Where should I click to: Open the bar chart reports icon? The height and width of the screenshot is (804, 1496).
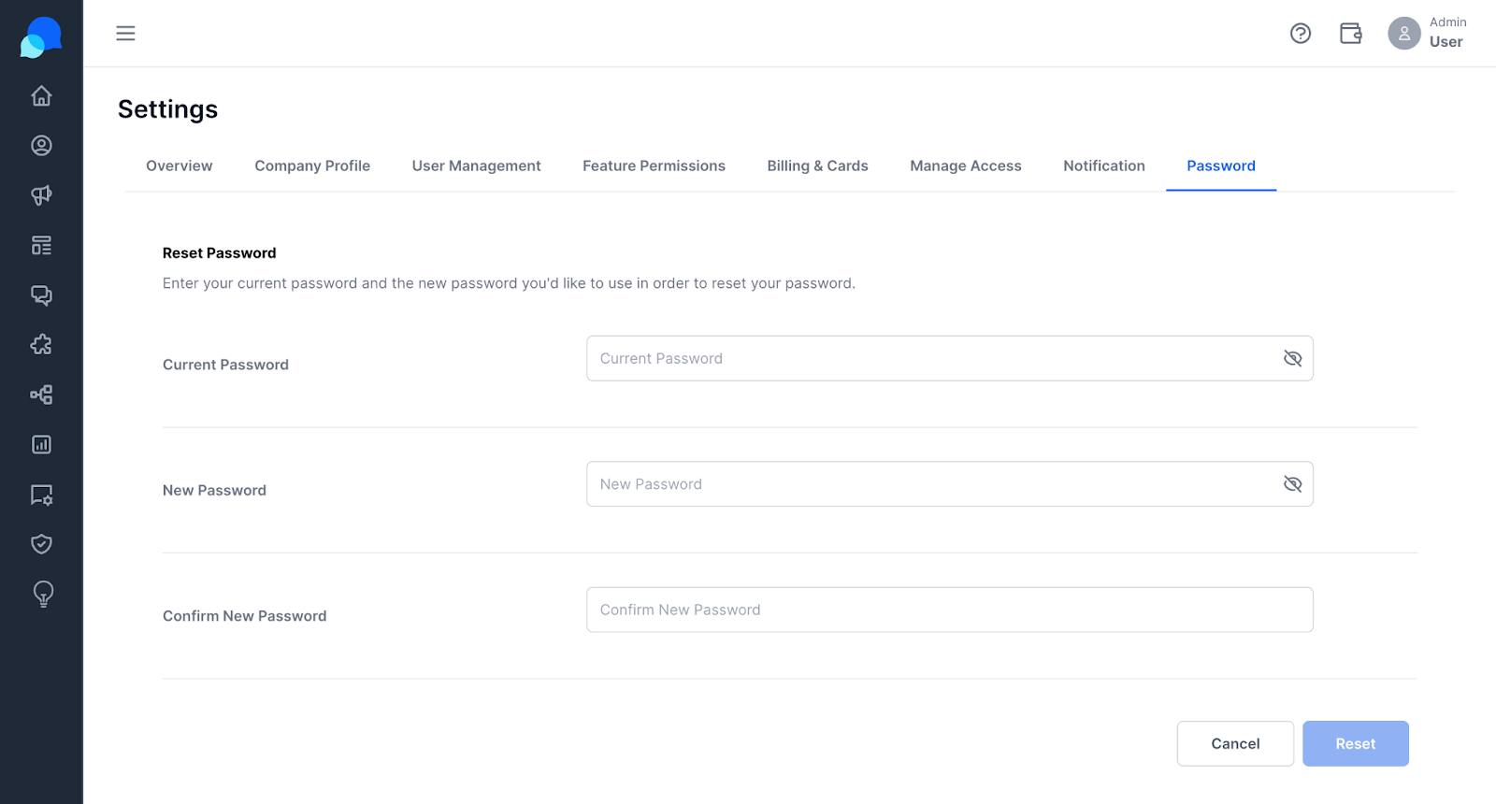pyautogui.click(x=41, y=444)
